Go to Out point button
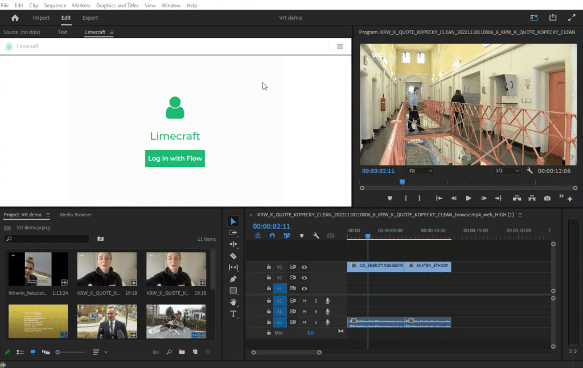The image size is (583, 368). [499, 198]
